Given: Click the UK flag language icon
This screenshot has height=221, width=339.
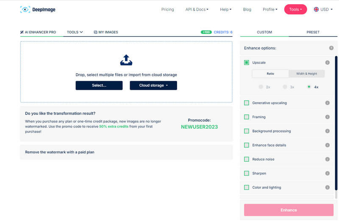Looking at the screenshot, I should [316, 9].
